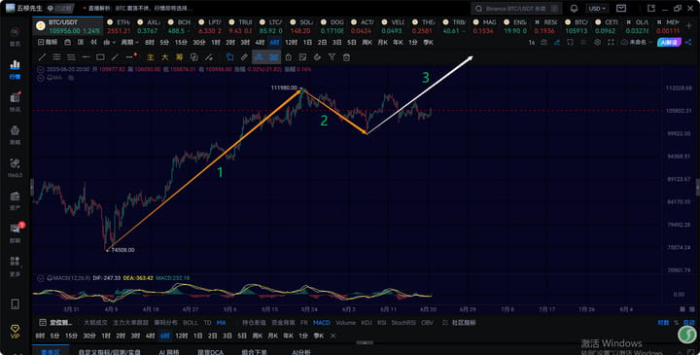Open the filter funnel tool
Viewport: 700px width, 355px height.
pyautogui.click(x=332, y=57)
